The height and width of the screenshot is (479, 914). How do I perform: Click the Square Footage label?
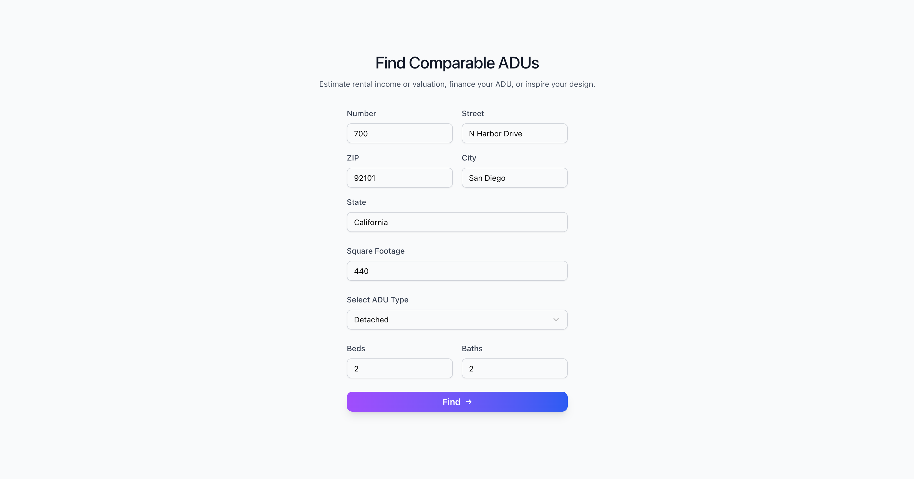375,251
